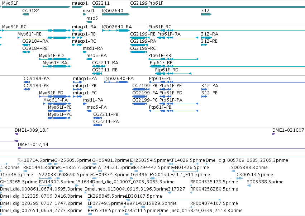Click the RP004074107.5prime EST label
This screenshot has width=305, height=216.
214,203
